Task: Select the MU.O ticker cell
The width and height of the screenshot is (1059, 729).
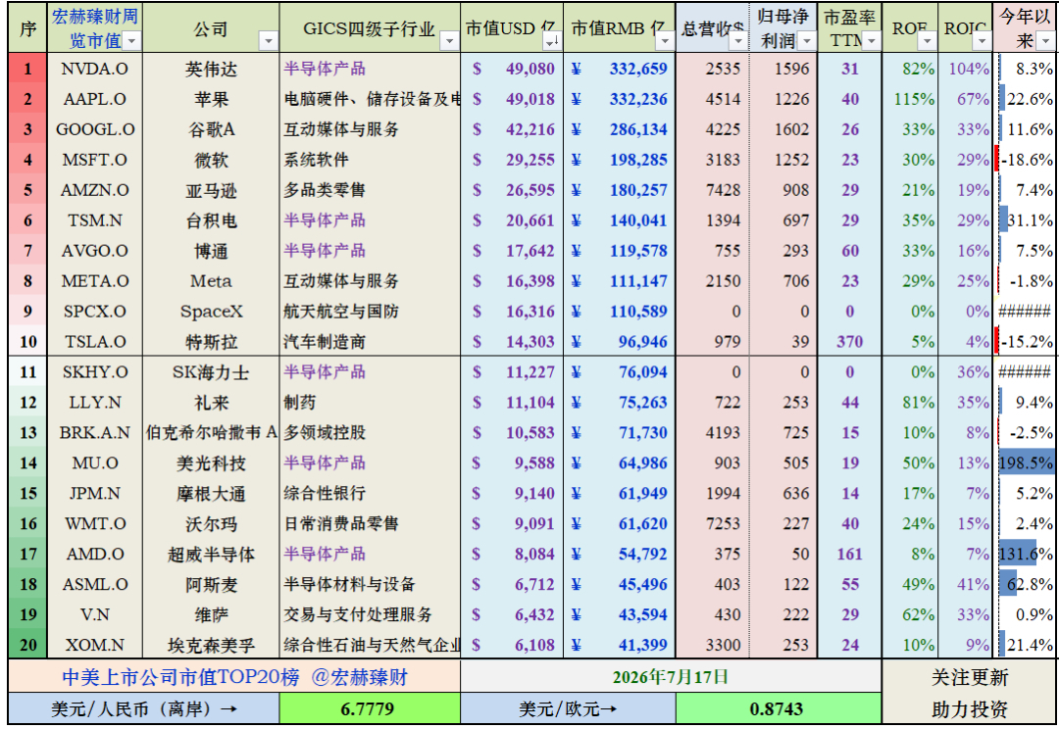Action: click(94, 463)
